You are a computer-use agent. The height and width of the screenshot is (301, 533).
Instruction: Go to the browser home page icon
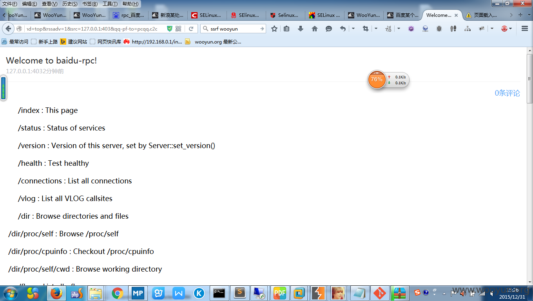click(315, 29)
